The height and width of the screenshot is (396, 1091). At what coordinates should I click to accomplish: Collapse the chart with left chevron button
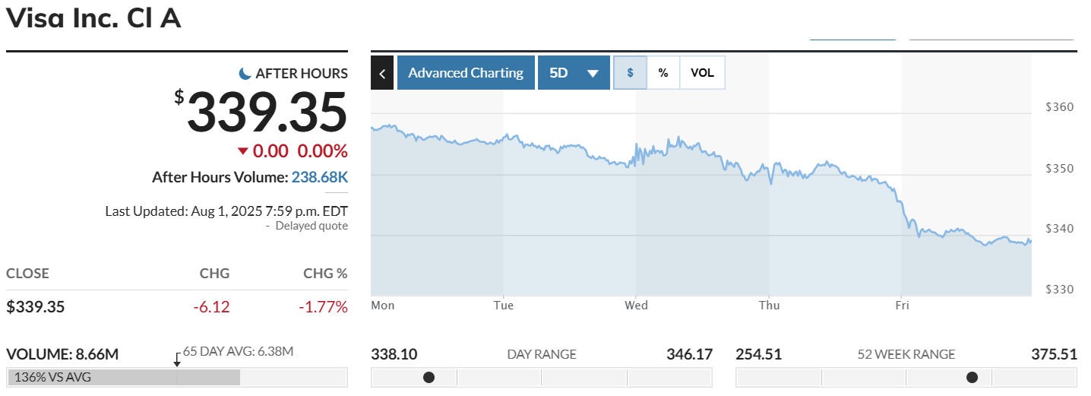click(382, 73)
